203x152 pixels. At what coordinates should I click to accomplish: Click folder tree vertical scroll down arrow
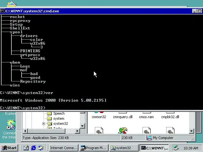82,126
